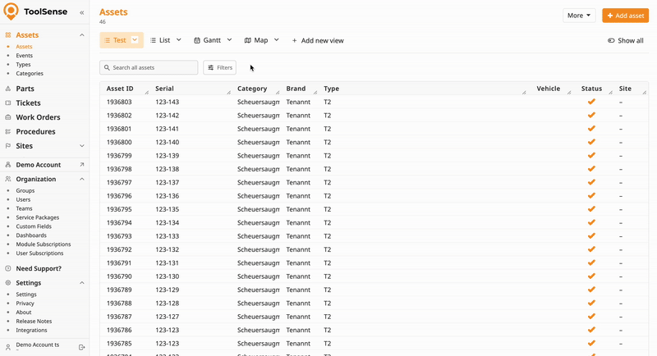Image resolution: width=657 pixels, height=356 pixels.
Task: Open the Test view dropdown arrow
Action: (x=135, y=39)
